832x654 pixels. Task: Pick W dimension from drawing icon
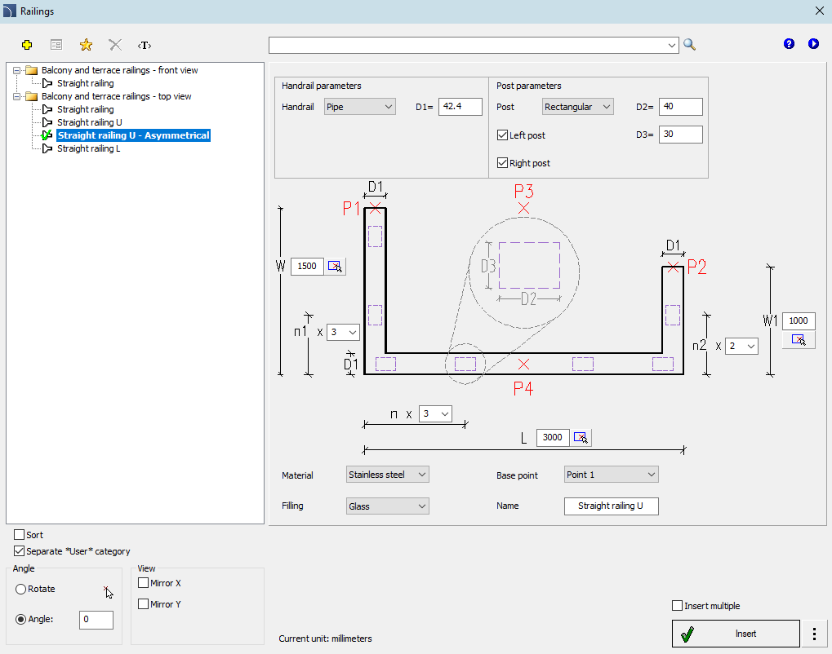335,266
